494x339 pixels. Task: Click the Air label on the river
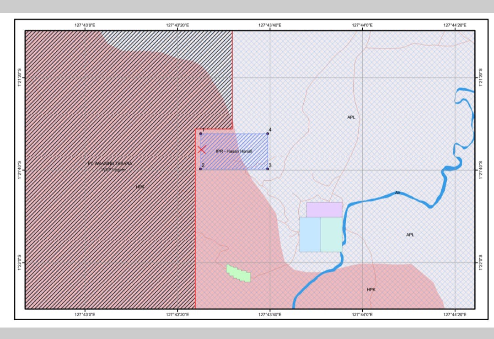pyautogui.click(x=397, y=193)
